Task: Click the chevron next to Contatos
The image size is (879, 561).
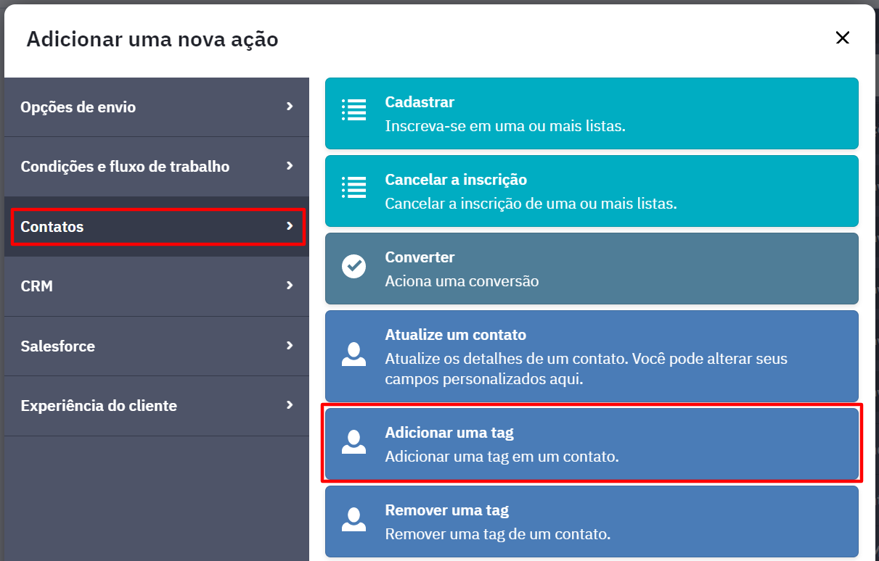Action: [290, 226]
